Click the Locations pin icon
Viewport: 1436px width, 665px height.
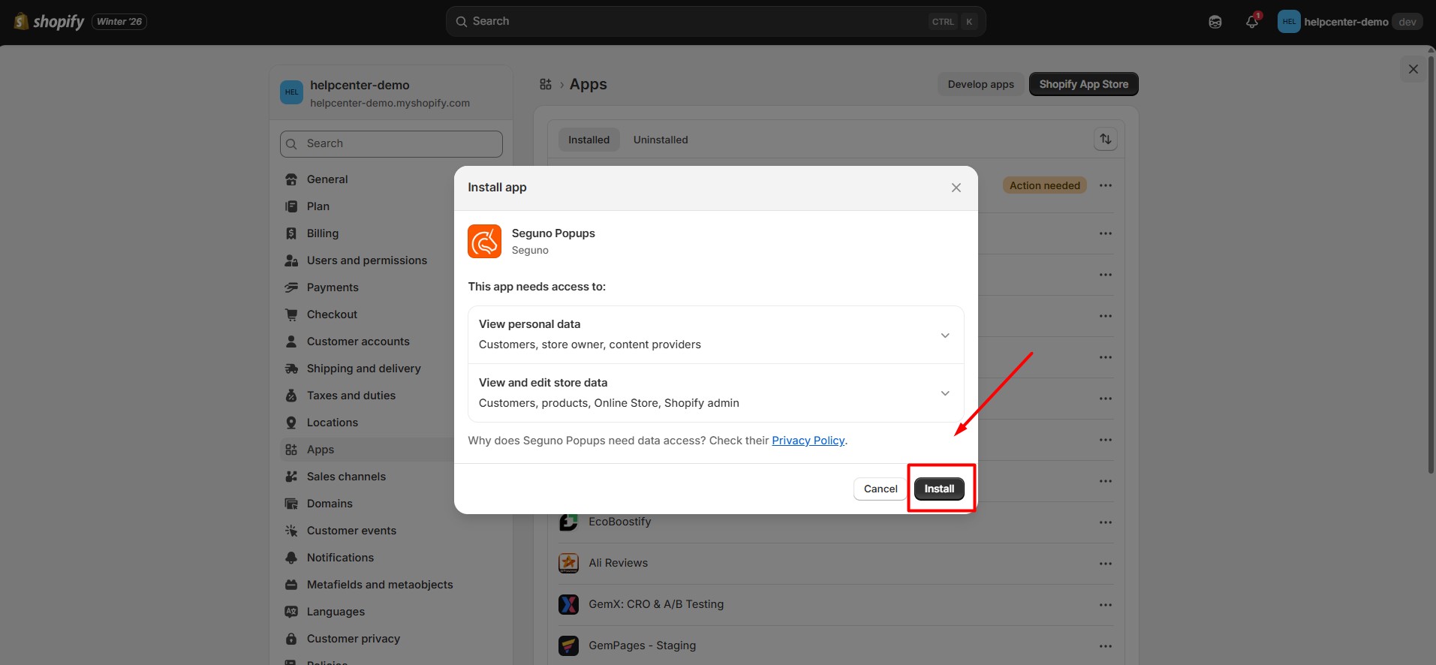[291, 423]
